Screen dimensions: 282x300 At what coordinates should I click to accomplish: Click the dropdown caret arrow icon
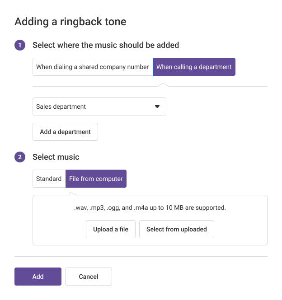(x=157, y=106)
